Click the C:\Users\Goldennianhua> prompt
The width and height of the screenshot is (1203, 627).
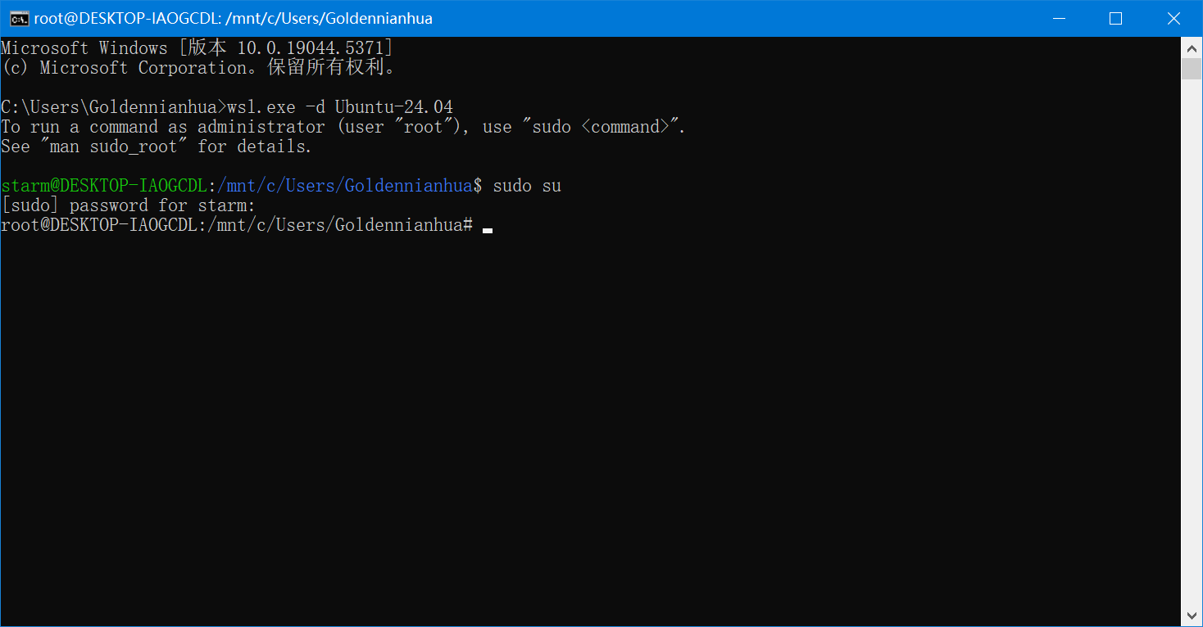tap(113, 107)
